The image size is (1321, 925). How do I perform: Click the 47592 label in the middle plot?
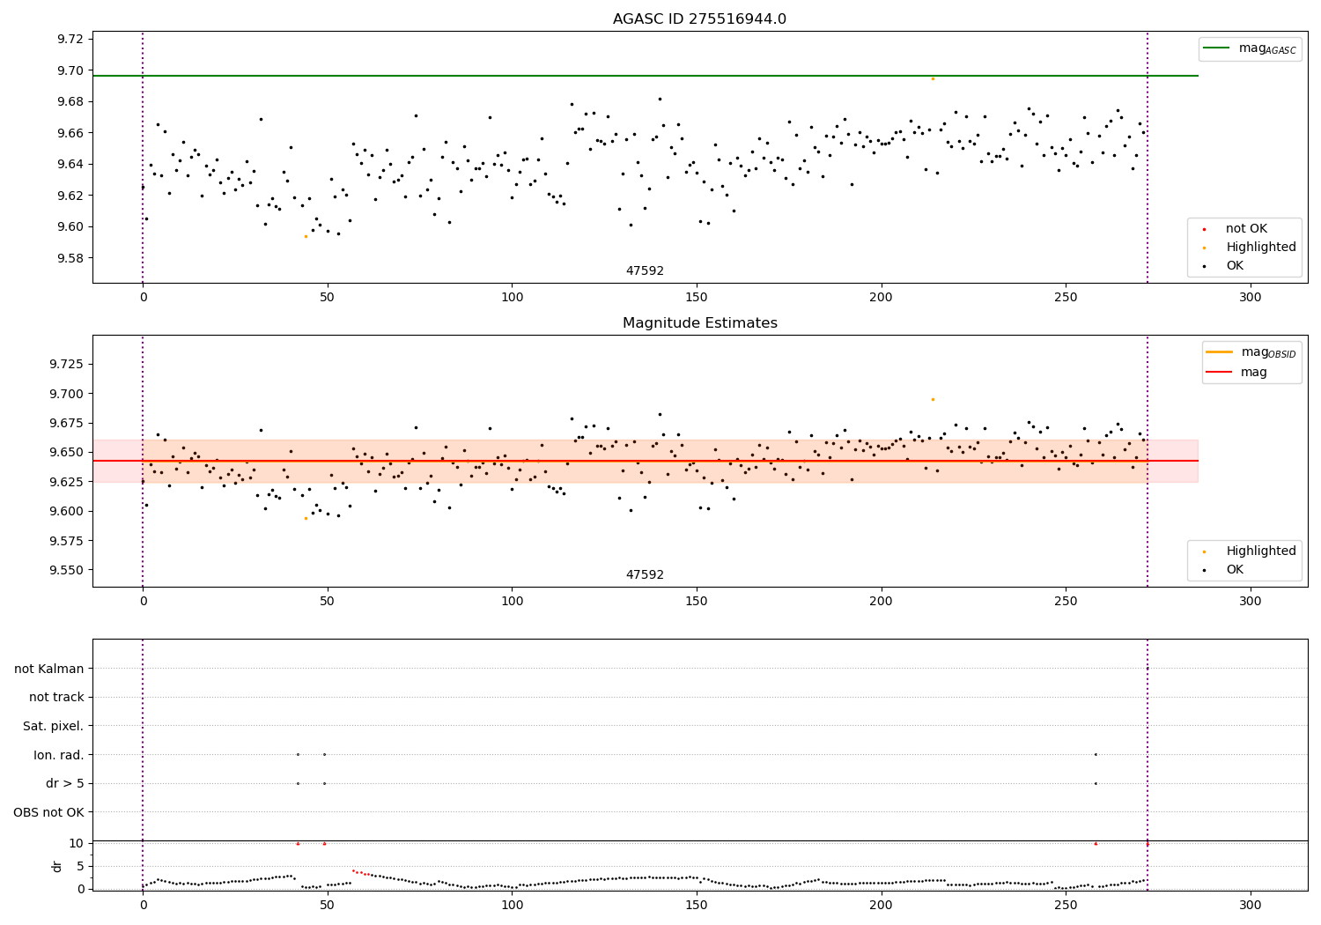(645, 575)
